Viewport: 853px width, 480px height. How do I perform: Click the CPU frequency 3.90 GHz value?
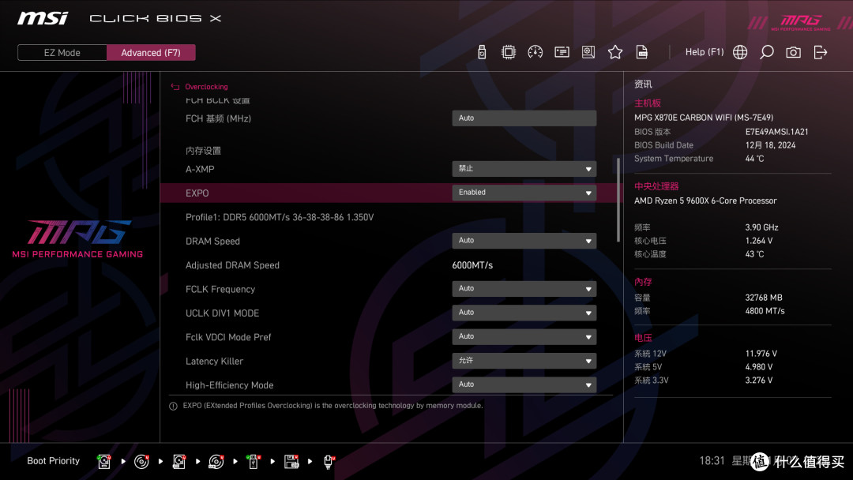pyautogui.click(x=761, y=227)
